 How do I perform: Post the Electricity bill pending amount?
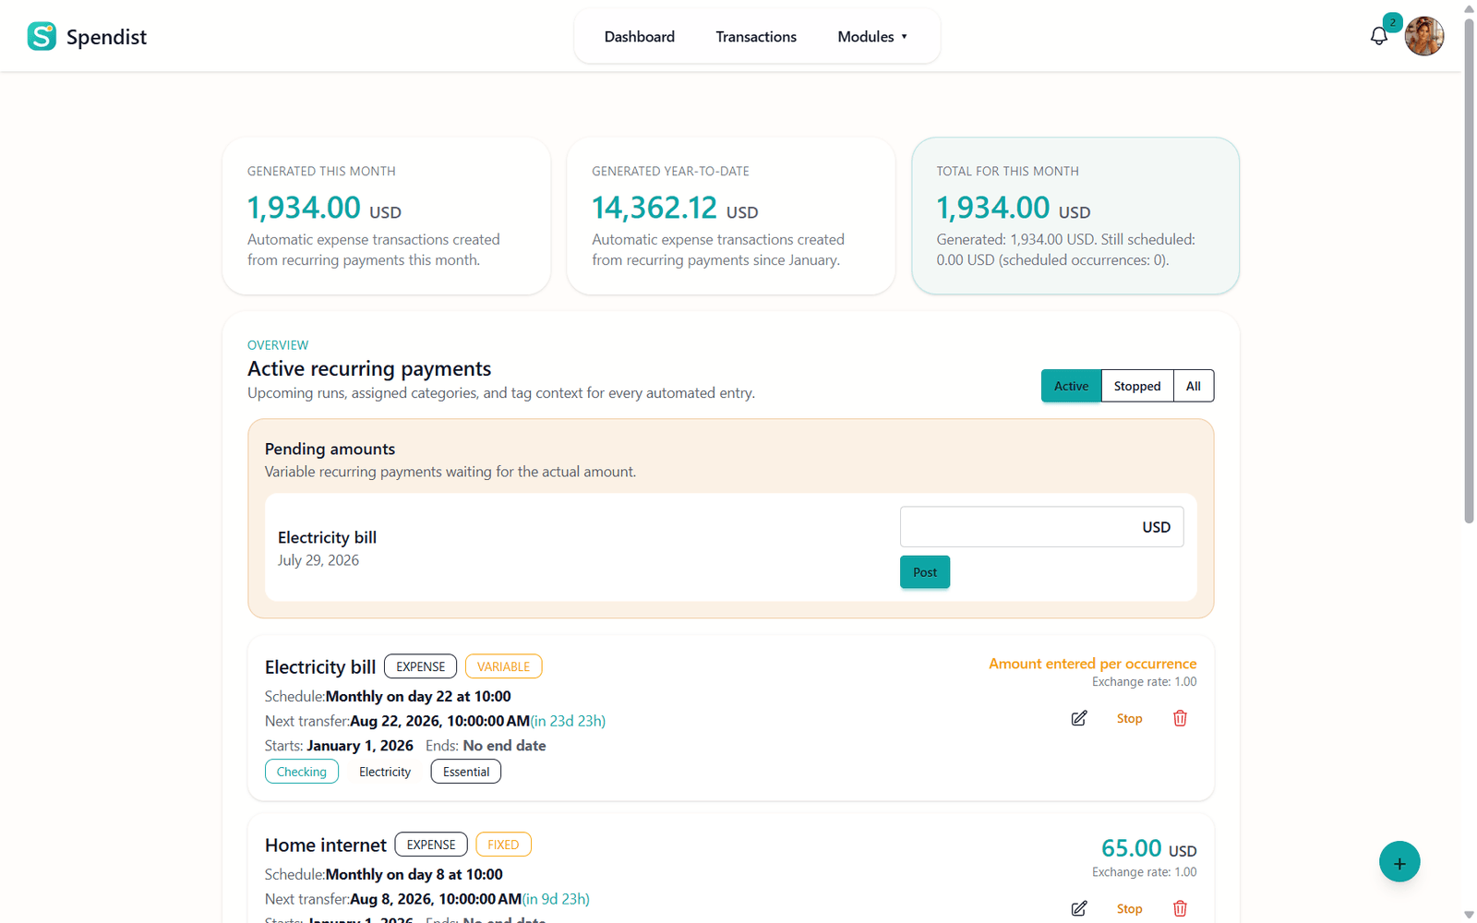(x=925, y=572)
